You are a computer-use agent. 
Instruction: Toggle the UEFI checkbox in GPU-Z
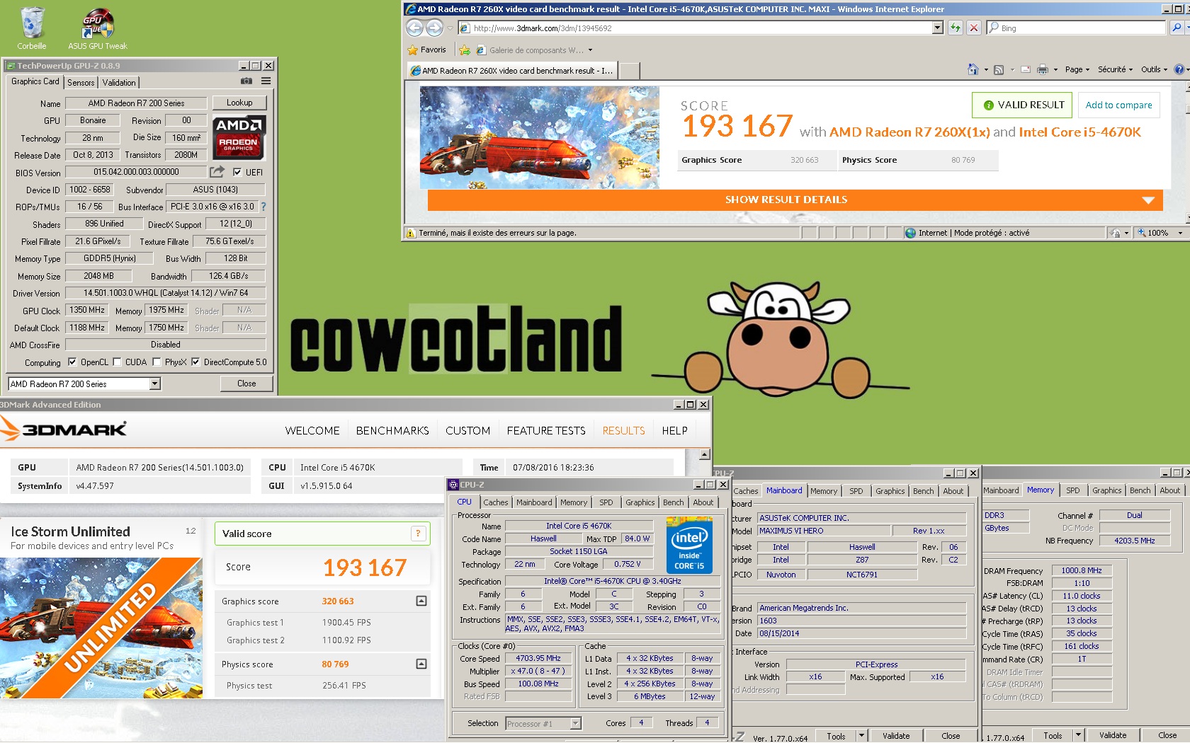237,172
